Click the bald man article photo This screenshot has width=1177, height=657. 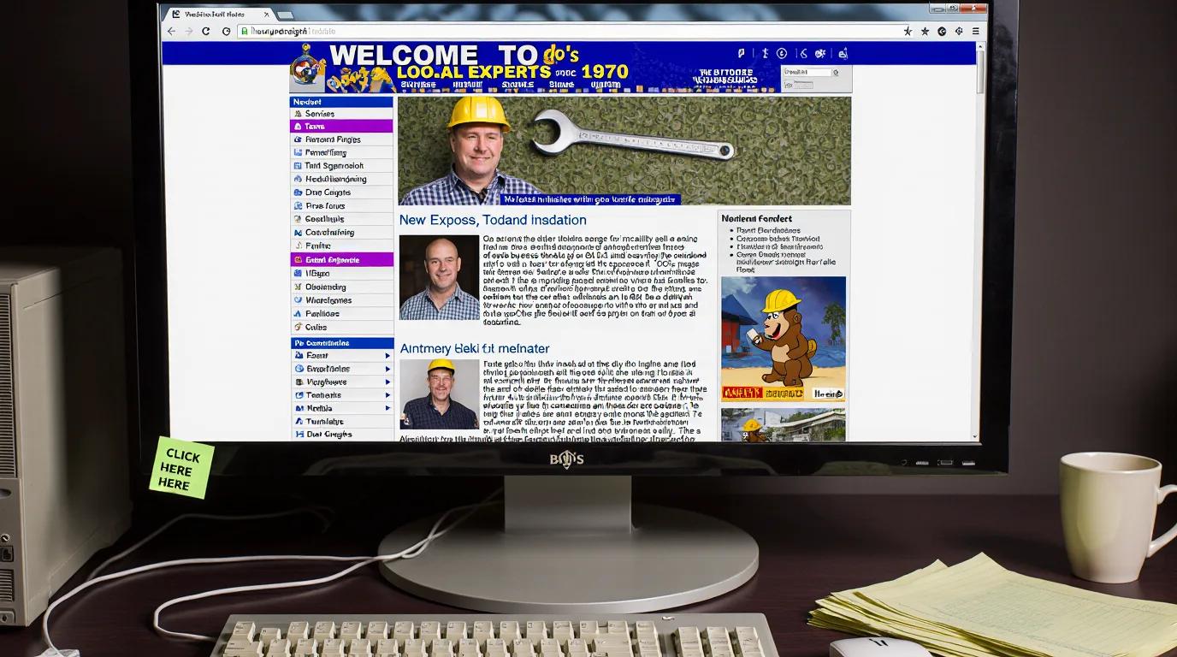[x=439, y=277]
